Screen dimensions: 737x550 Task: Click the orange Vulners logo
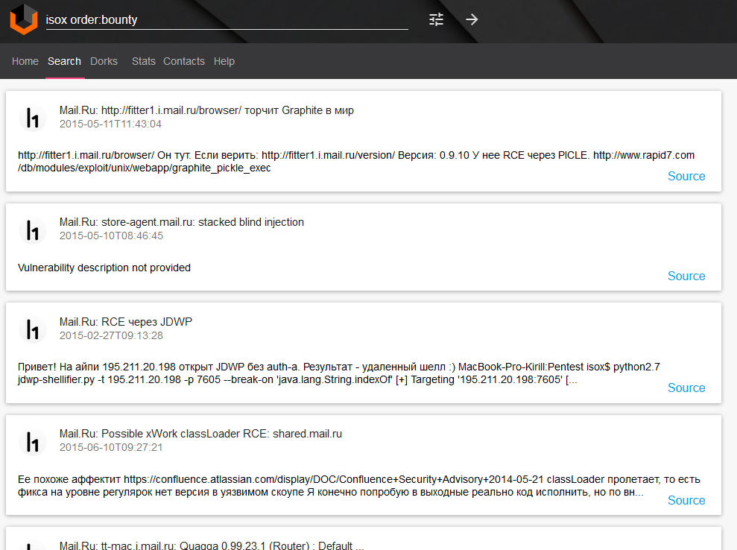(x=24, y=19)
